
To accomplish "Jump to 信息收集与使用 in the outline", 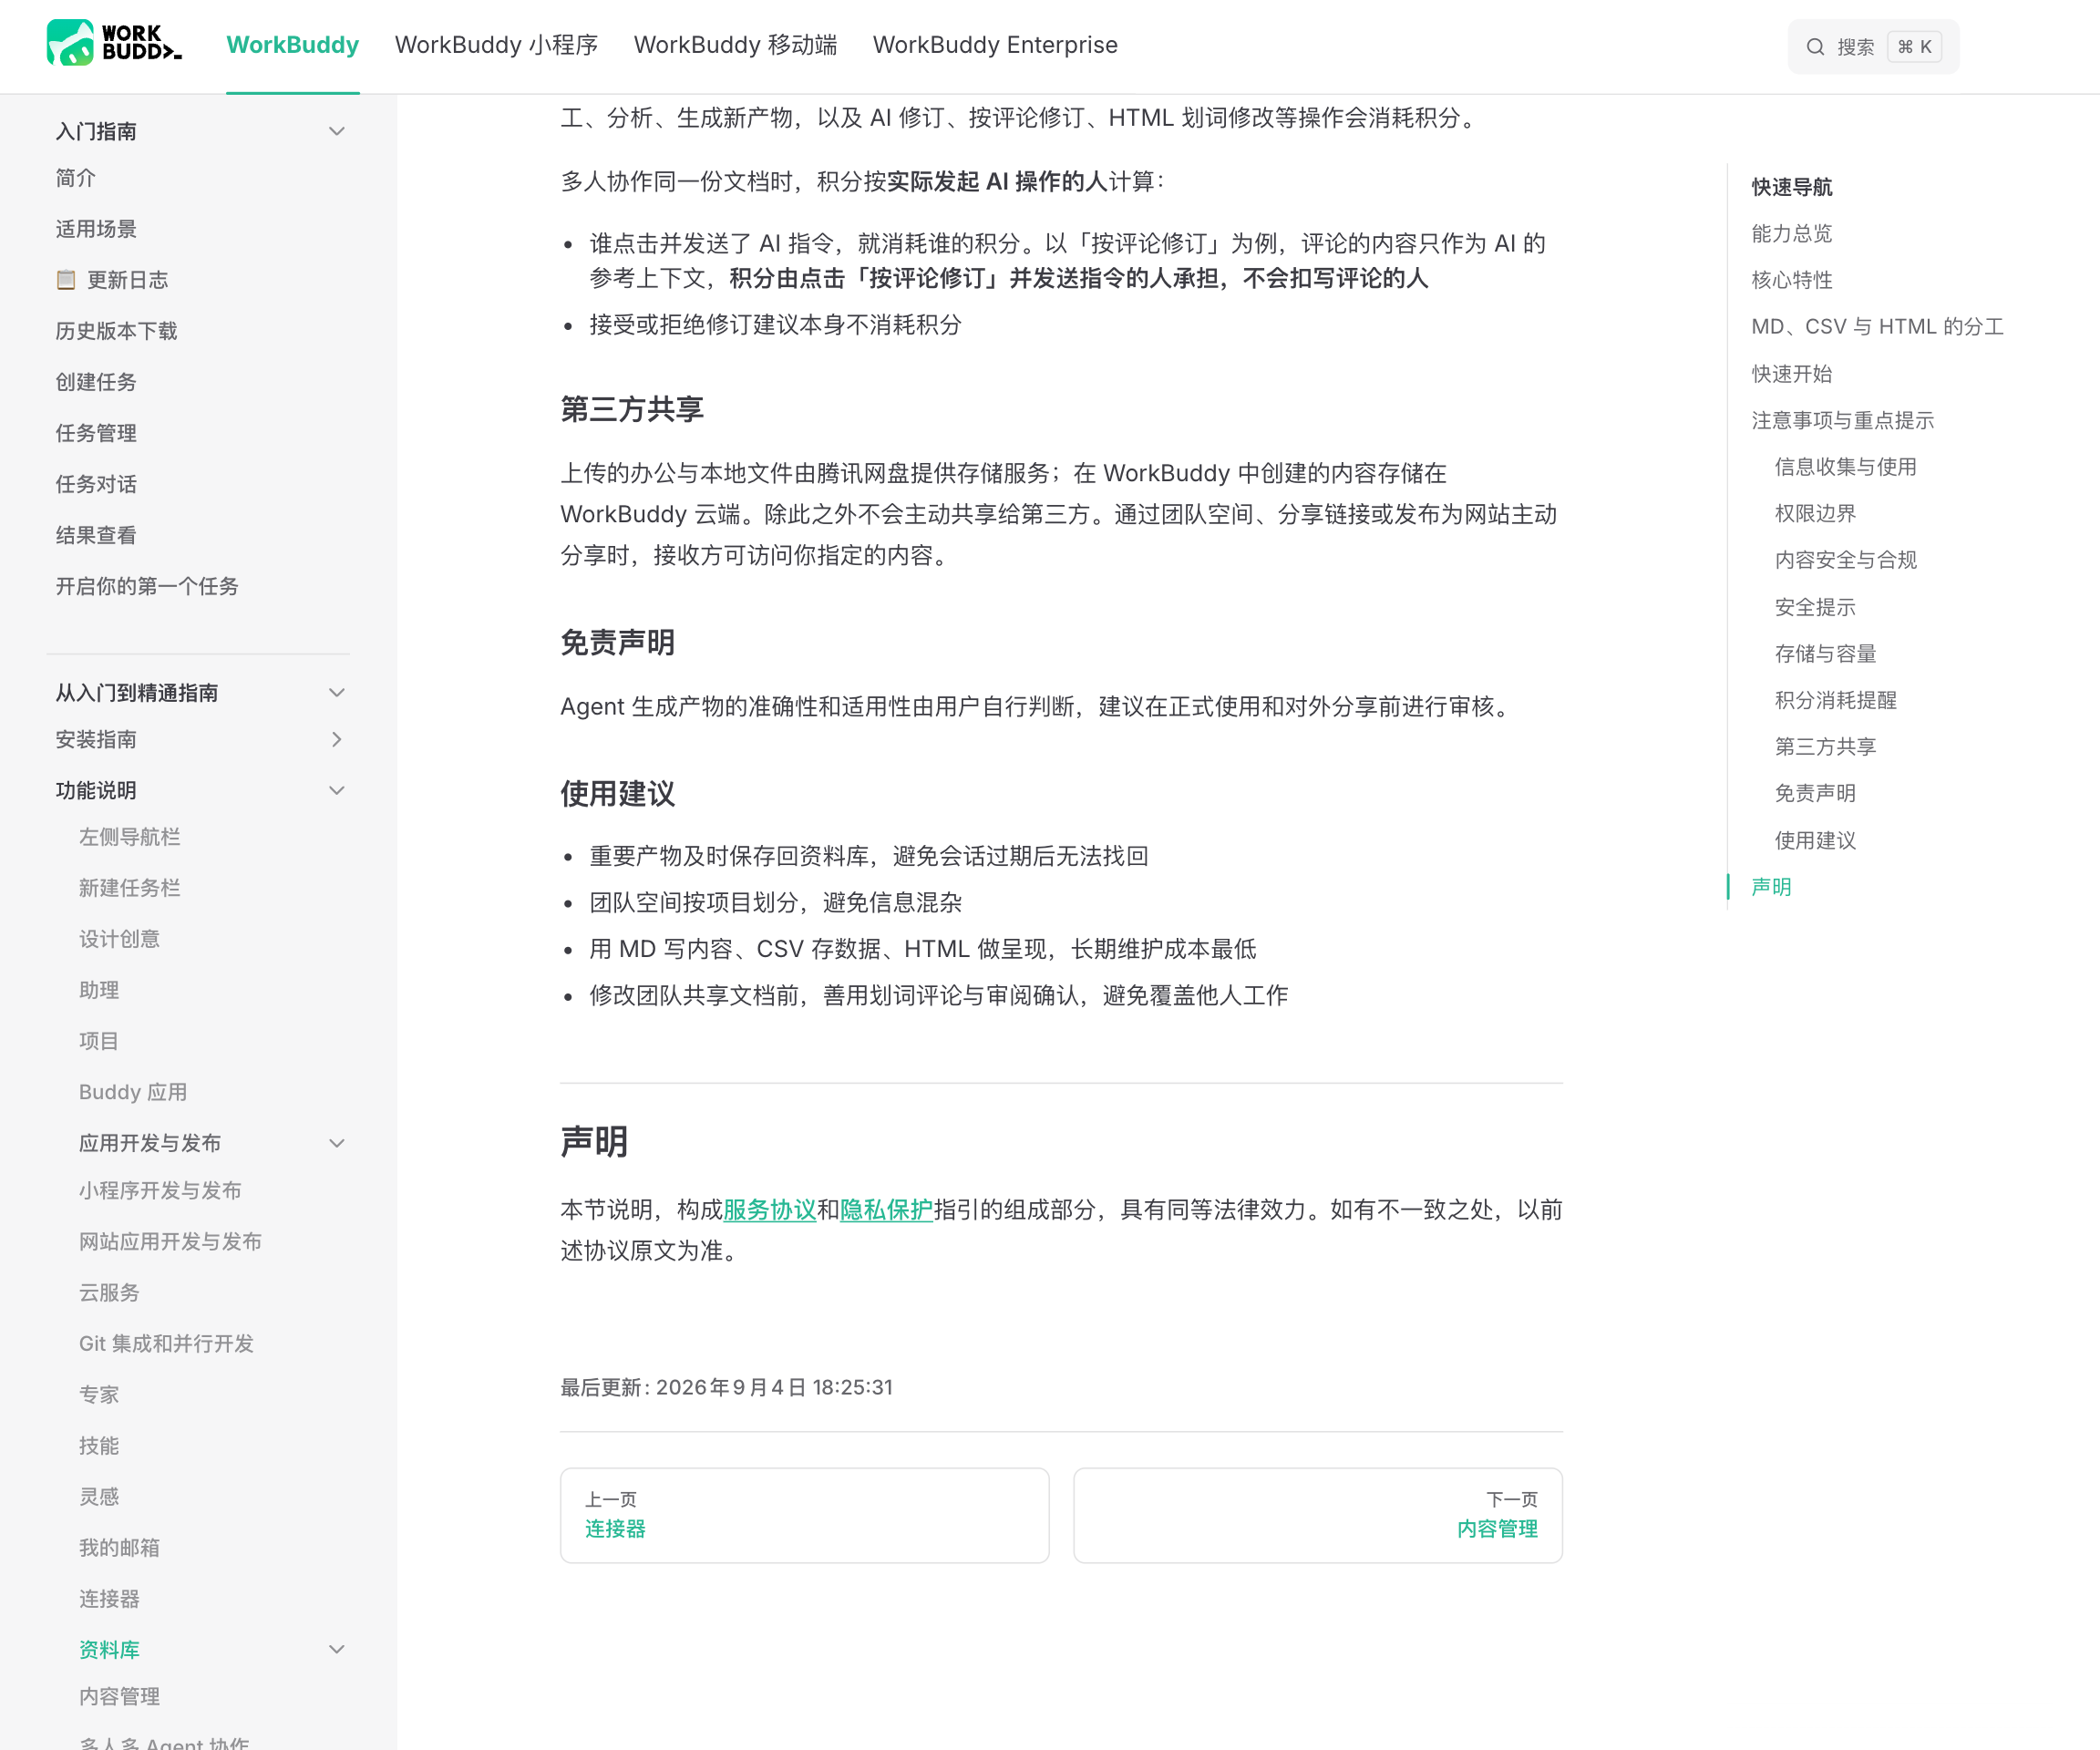I will 1846,467.
